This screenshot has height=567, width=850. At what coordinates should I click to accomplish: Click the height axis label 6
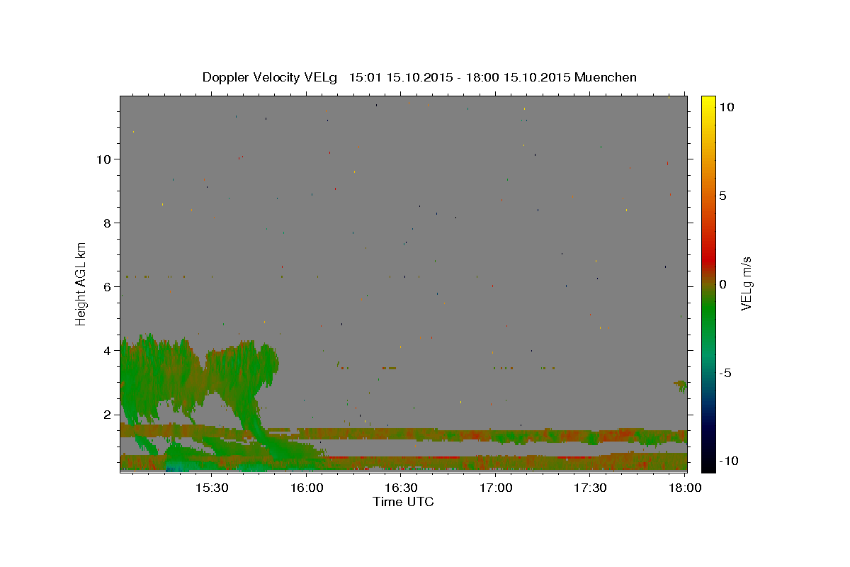click(108, 287)
